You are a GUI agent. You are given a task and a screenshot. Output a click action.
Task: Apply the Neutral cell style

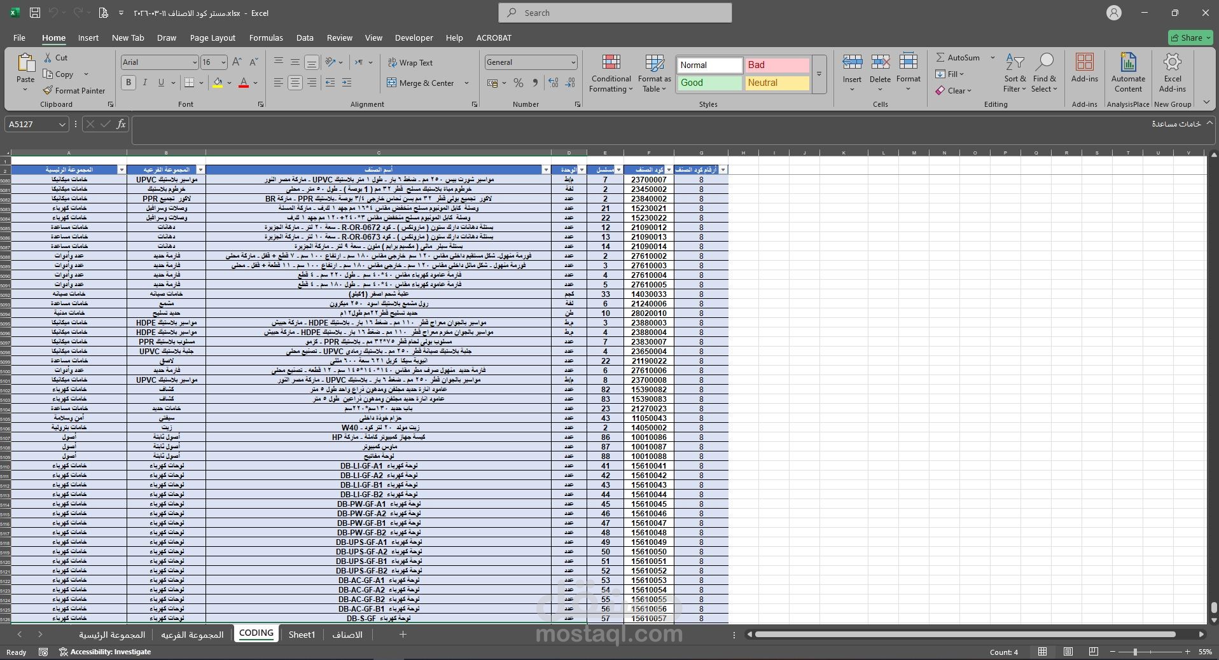point(777,83)
